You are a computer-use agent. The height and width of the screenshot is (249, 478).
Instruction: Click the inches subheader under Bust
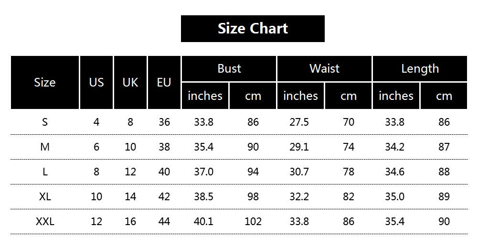205,96
